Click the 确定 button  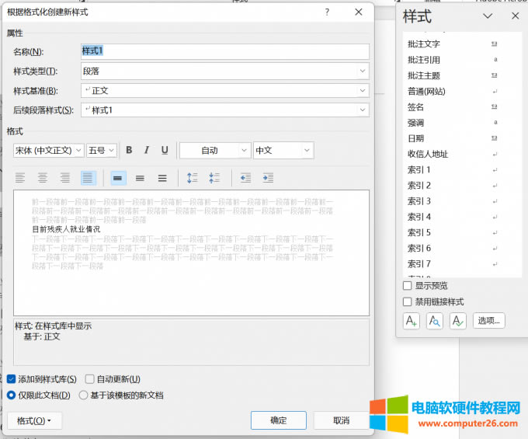click(x=278, y=420)
